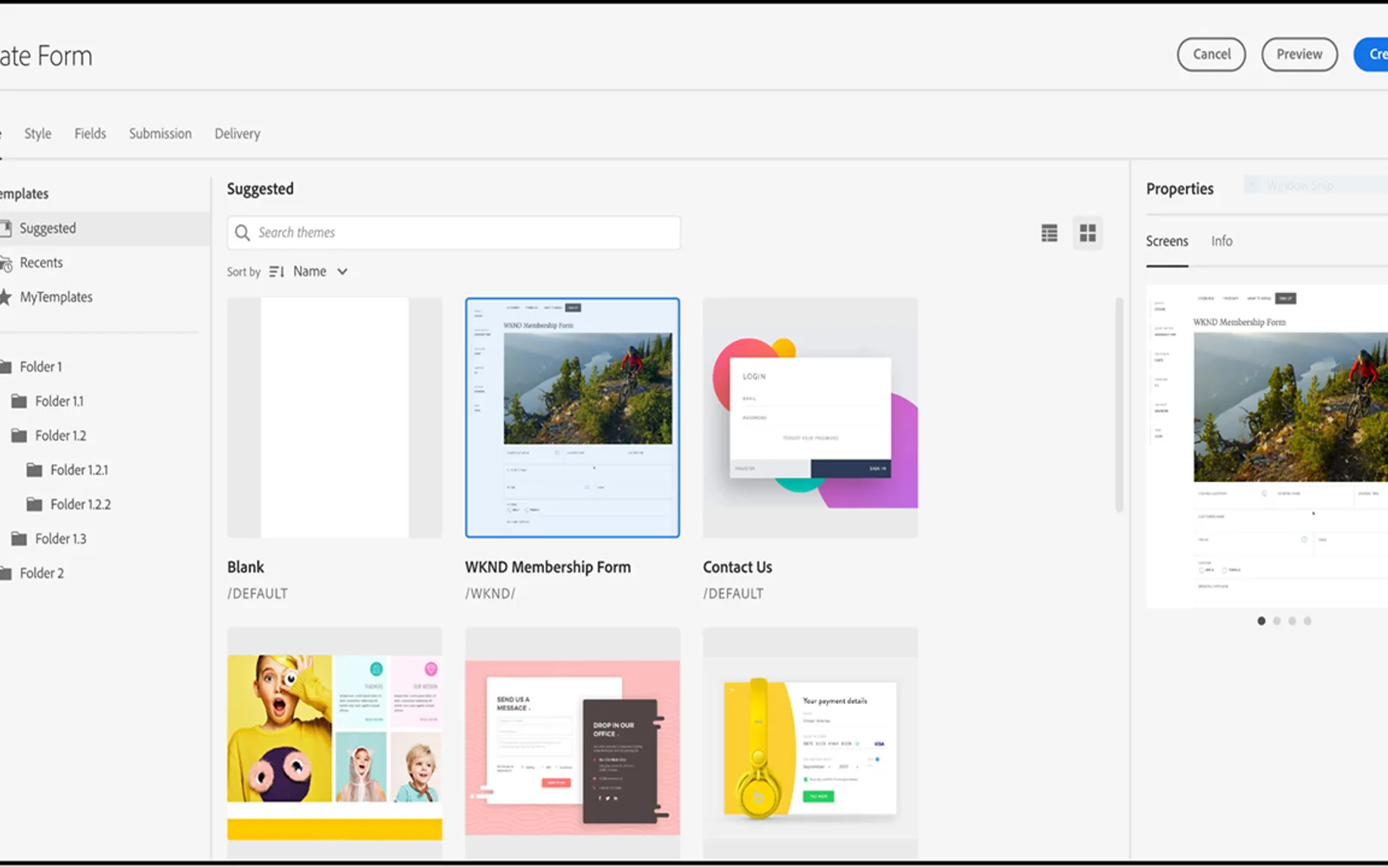The height and width of the screenshot is (867, 1388).
Task: Open the Fields tab
Action: (90, 134)
